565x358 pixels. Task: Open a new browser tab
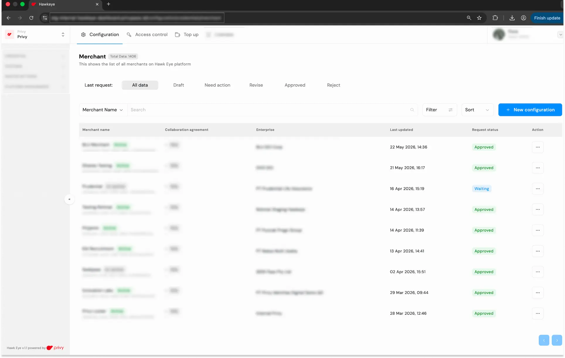(108, 4)
